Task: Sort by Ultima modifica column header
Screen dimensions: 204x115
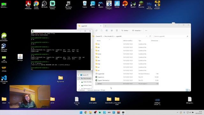Action: point(128,41)
